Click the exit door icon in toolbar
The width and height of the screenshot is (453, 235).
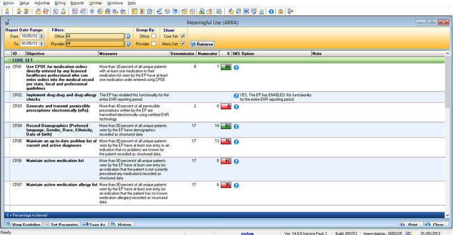tap(290, 11)
